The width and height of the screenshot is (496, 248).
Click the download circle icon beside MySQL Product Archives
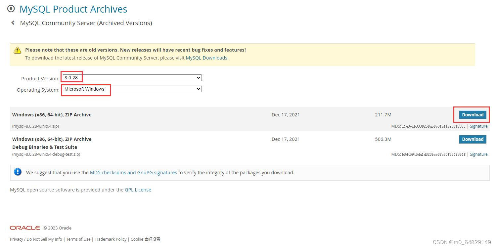click(11, 9)
